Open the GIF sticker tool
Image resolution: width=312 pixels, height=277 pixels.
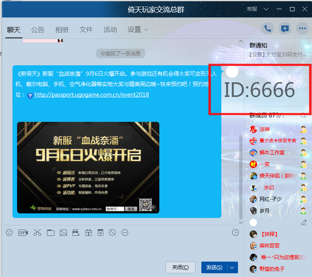[23, 232]
